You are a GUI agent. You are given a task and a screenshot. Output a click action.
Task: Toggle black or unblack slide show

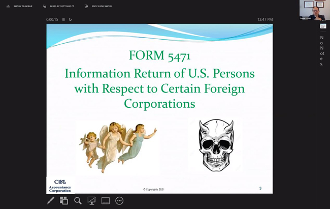coord(91,201)
